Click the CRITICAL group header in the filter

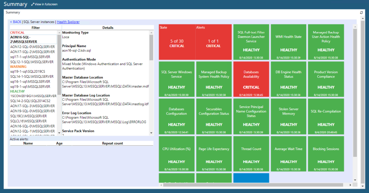pyautogui.click(x=17, y=33)
